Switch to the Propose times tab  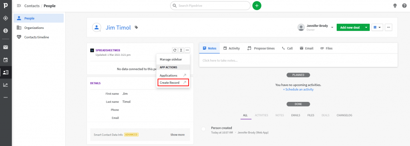(261, 48)
